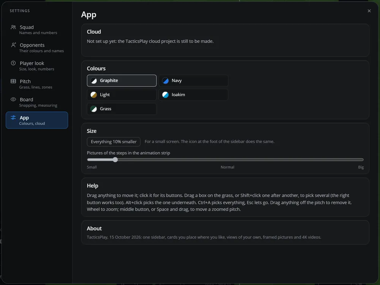
Task: Click the Opponents person icon
Action: click(x=13, y=45)
